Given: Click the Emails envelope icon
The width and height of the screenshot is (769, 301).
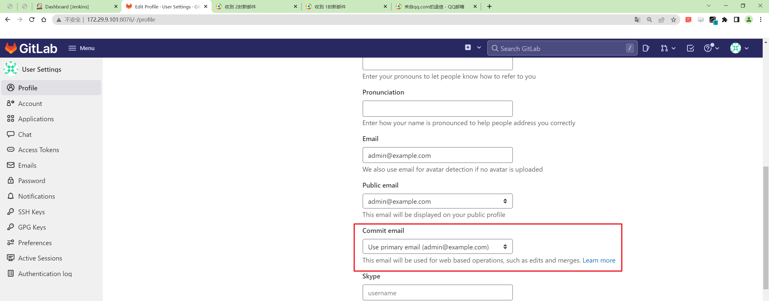Looking at the screenshot, I should [11, 165].
